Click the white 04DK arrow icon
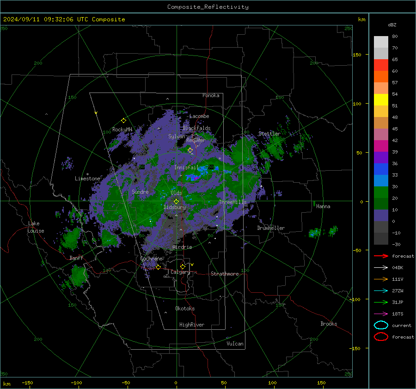The image size is (416, 389). [381, 268]
